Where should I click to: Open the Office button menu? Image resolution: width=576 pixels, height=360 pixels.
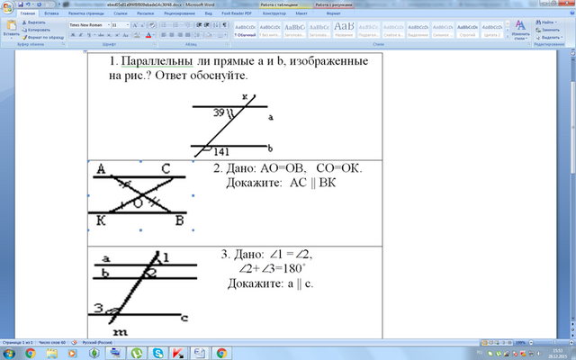click(7, 7)
